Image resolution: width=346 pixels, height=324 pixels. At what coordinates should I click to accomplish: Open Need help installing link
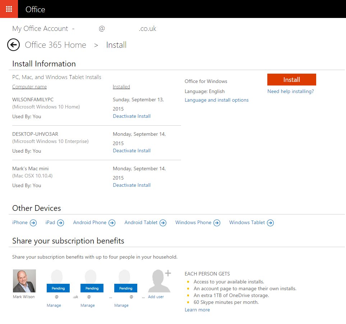coord(290,91)
